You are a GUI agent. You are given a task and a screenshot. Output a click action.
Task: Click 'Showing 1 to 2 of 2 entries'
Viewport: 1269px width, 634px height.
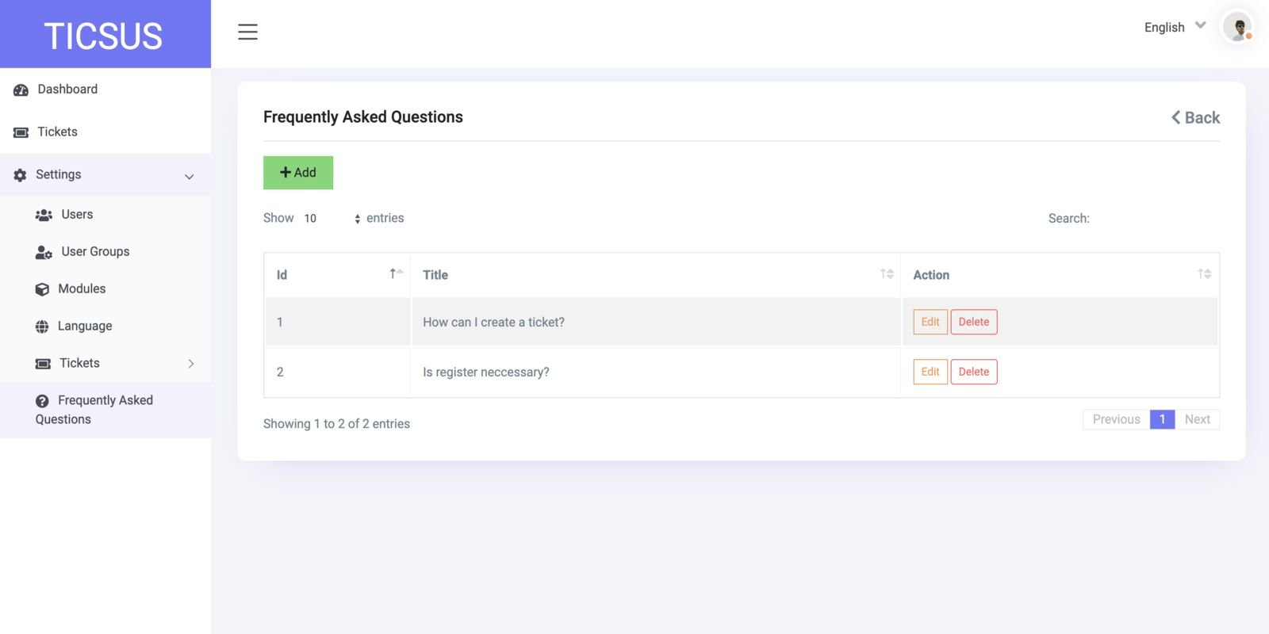pos(336,424)
